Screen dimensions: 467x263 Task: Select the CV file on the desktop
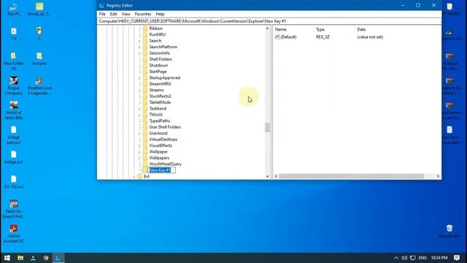coord(14,34)
